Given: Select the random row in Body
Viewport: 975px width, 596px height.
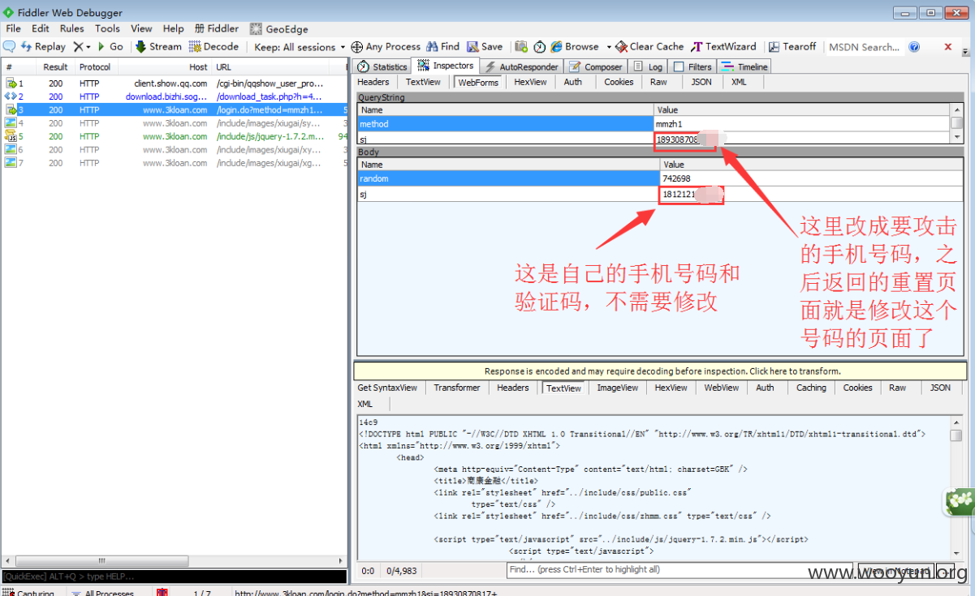Looking at the screenshot, I should click(x=509, y=178).
